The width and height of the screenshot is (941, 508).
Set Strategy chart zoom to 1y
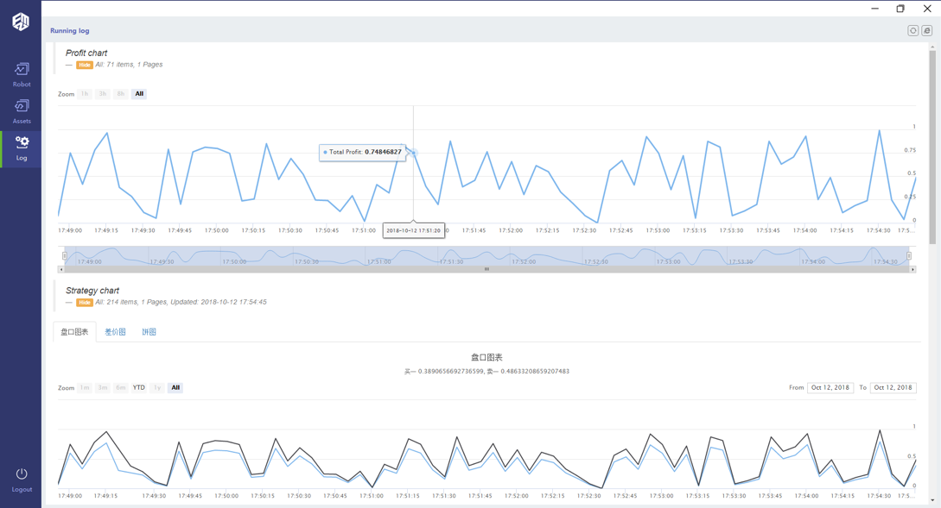157,387
